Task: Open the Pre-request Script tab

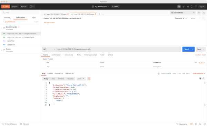Action: tap(90, 55)
